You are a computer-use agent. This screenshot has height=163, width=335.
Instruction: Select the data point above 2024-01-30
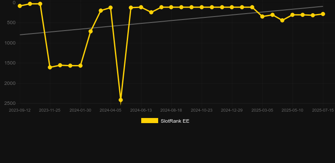tap(80, 66)
